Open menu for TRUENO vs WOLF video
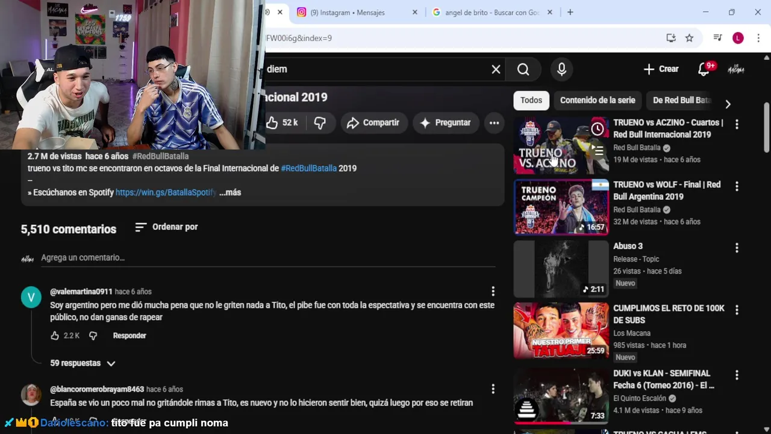771x434 pixels. click(x=737, y=186)
